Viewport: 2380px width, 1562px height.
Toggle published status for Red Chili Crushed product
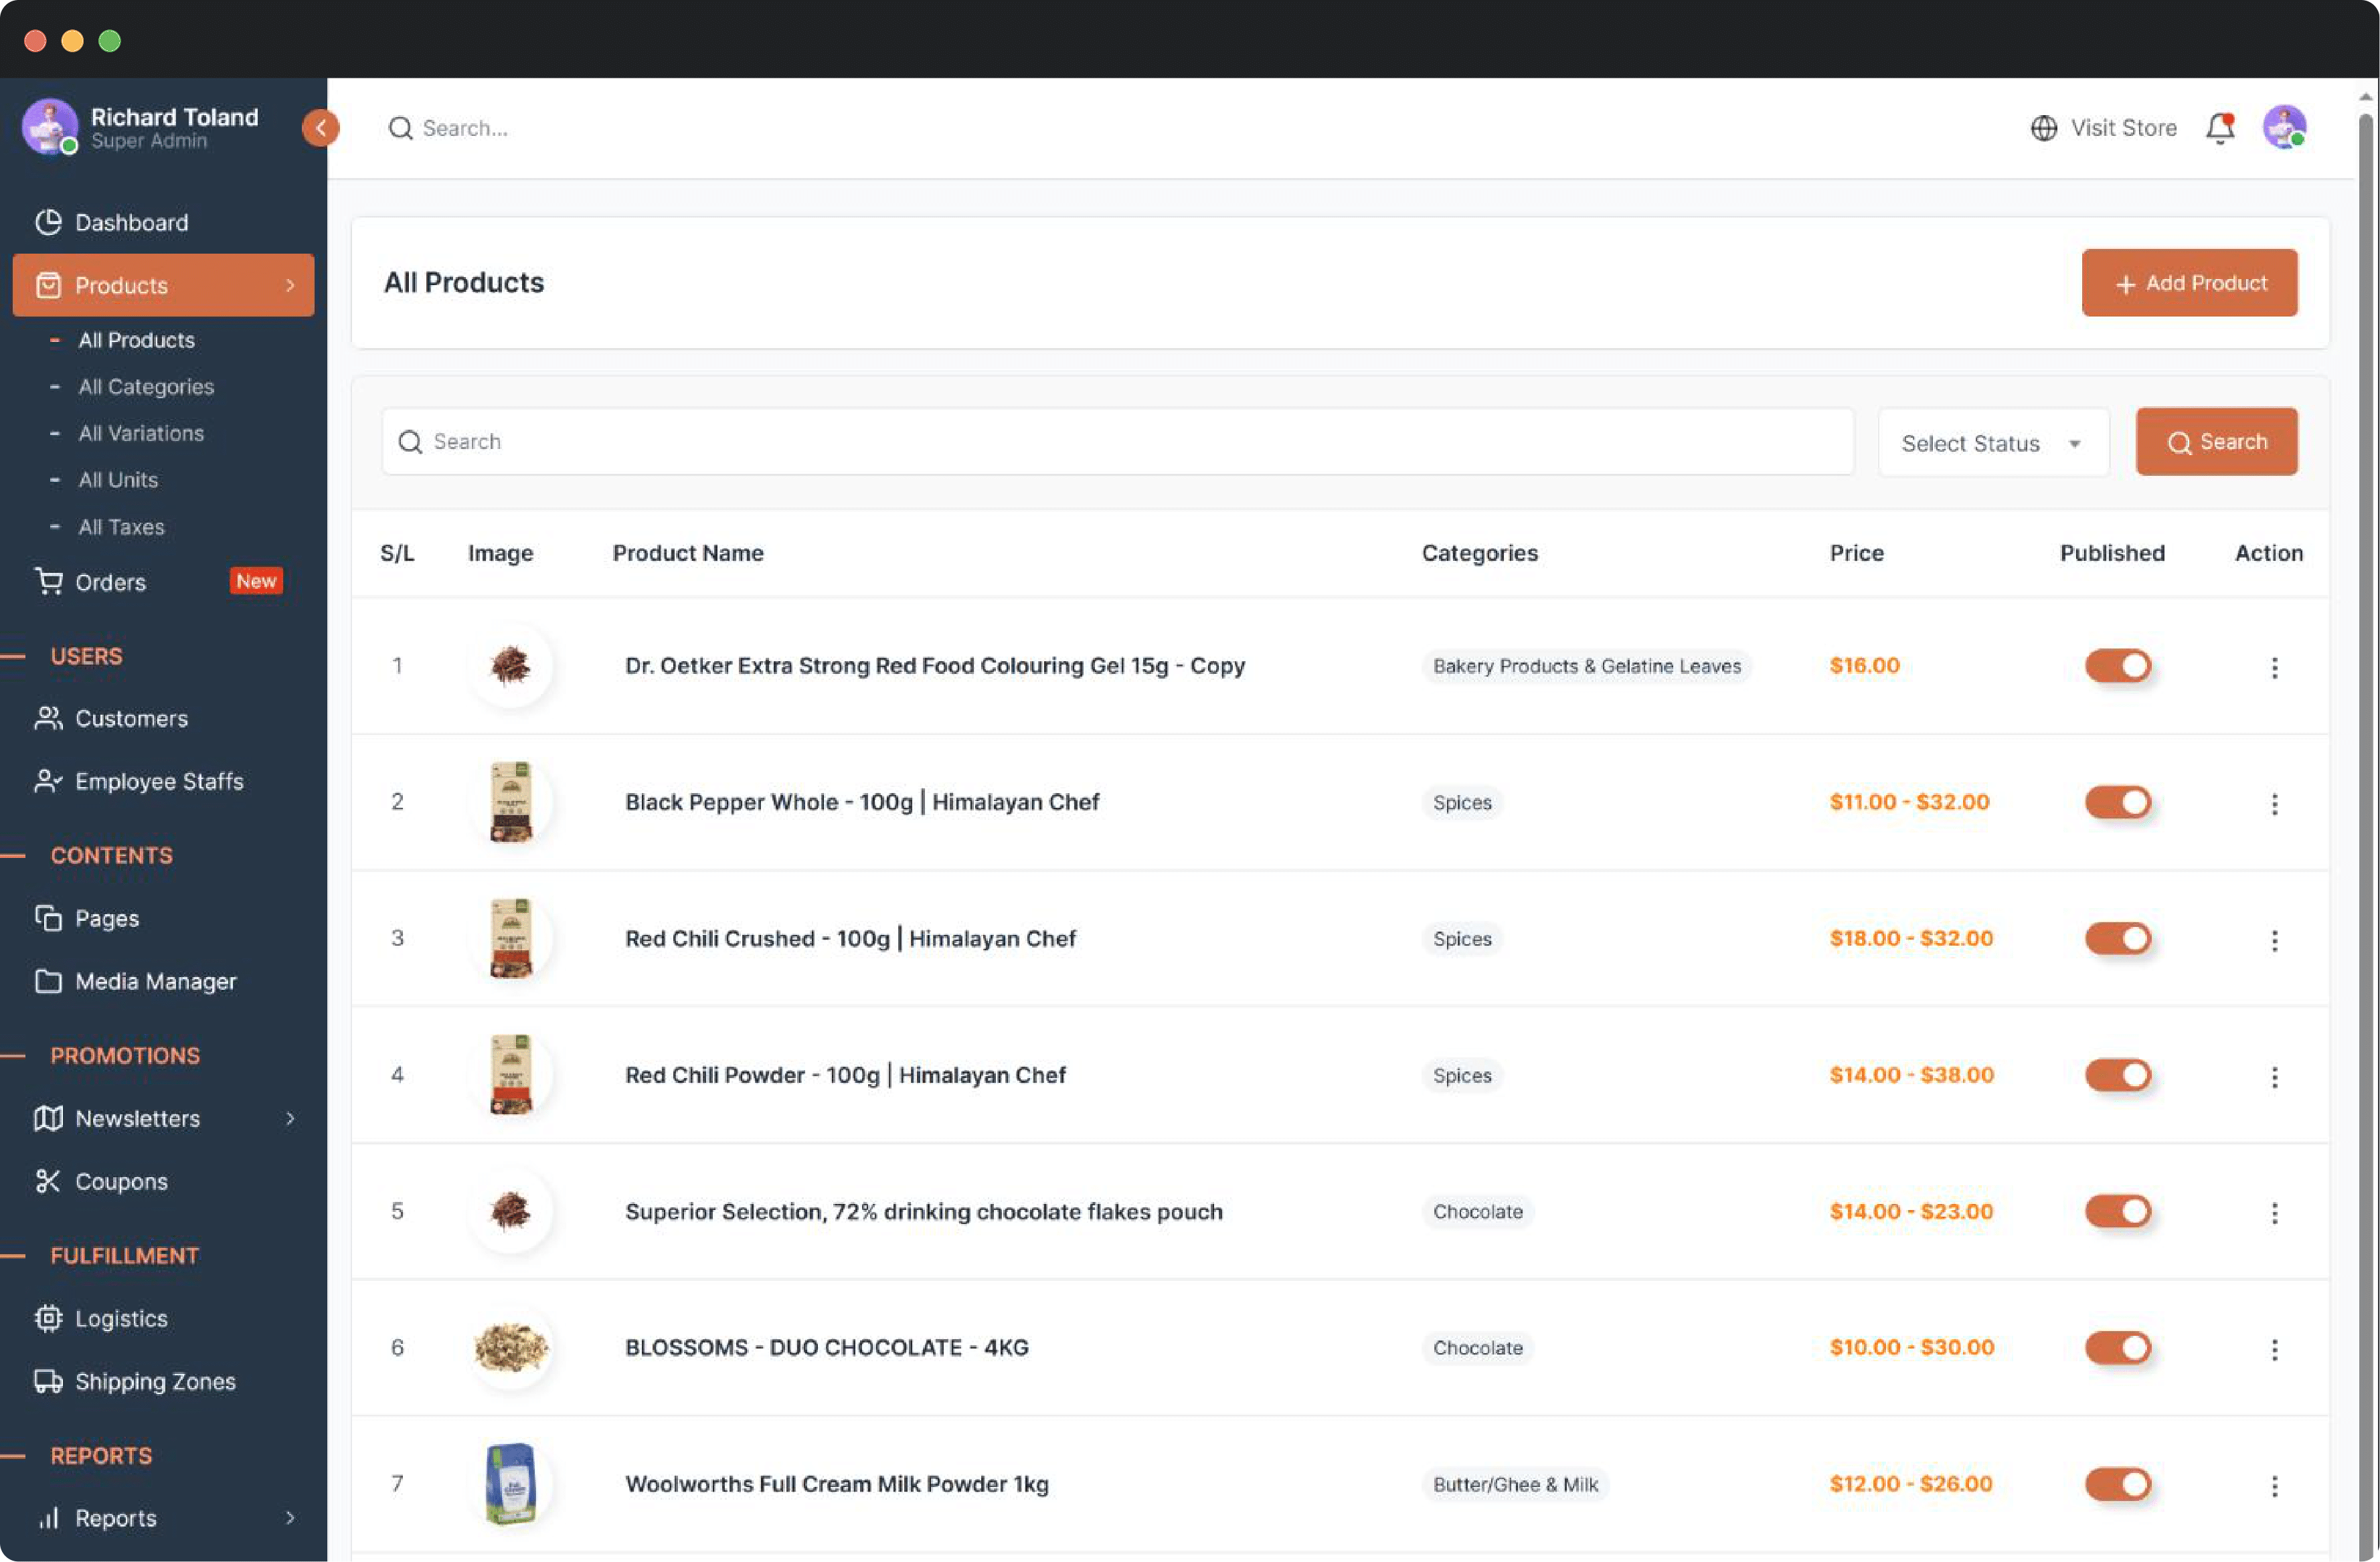tap(2117, 938)
